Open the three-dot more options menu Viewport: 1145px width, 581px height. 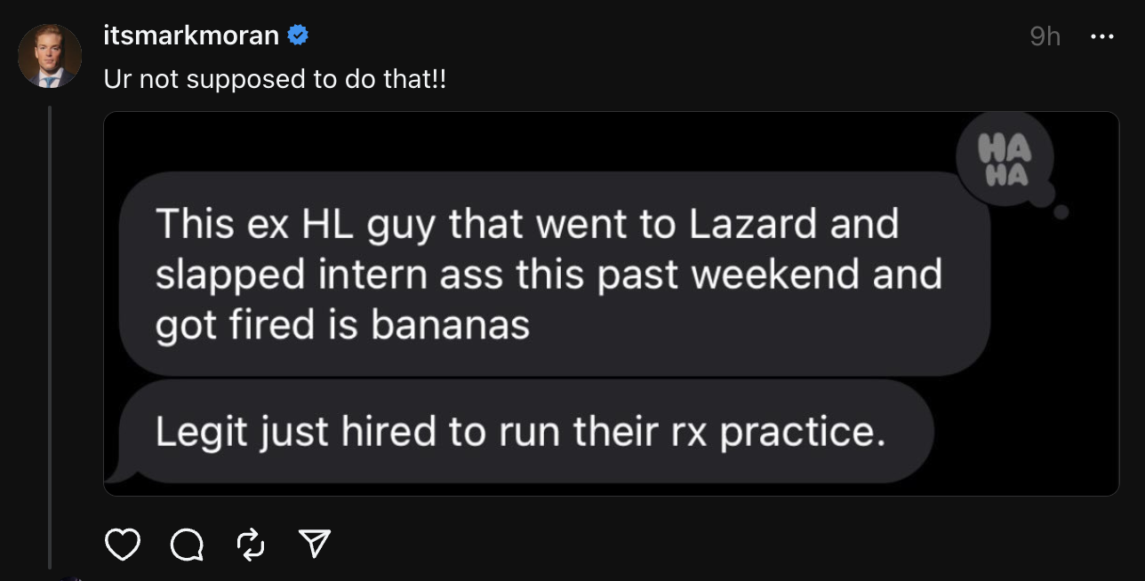point(1101,36)
